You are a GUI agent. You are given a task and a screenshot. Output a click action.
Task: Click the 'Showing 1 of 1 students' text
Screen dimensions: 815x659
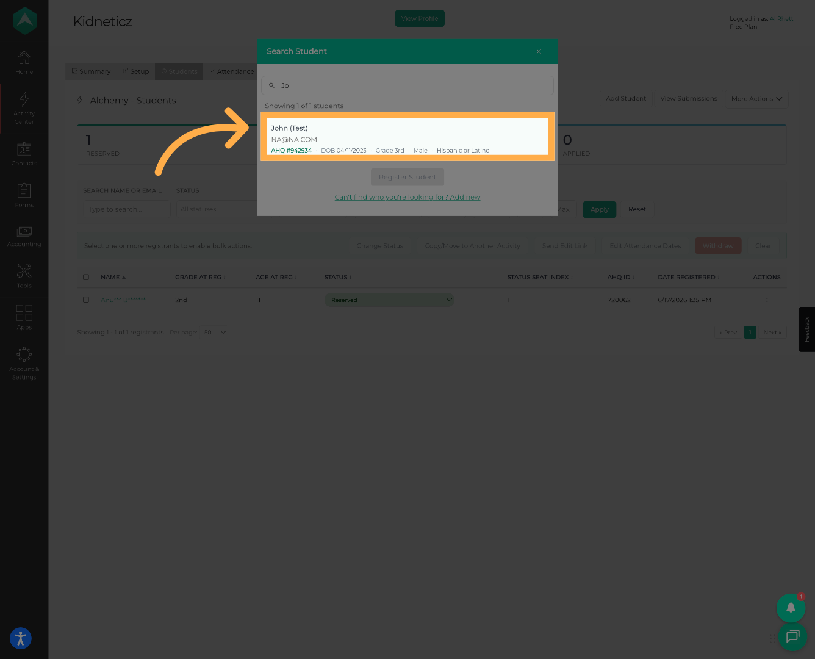click(304, 106)
